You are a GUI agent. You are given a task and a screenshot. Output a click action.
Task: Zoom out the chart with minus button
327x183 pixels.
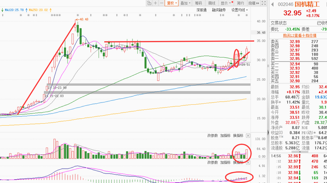coord(161,3)
